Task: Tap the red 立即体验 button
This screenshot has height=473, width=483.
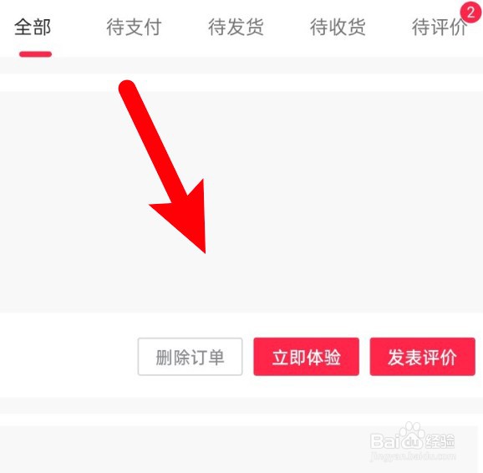Action: tap(306, 357)
